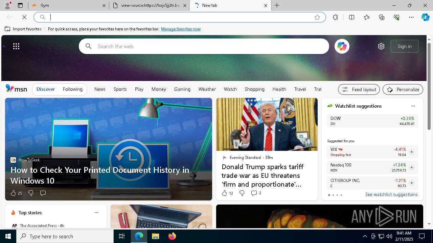Open the Travel category
Image resolution: width=433 pixels, height=243 pixels.
[x=300, y=89]
